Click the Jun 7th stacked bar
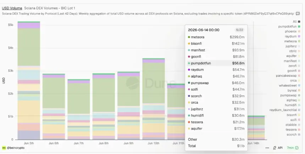The width and height of the screenshot is (305, 154). point(79,109)
